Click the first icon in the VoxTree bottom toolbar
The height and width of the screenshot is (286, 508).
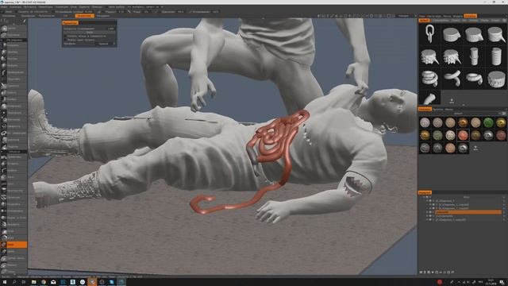point(421,272)
